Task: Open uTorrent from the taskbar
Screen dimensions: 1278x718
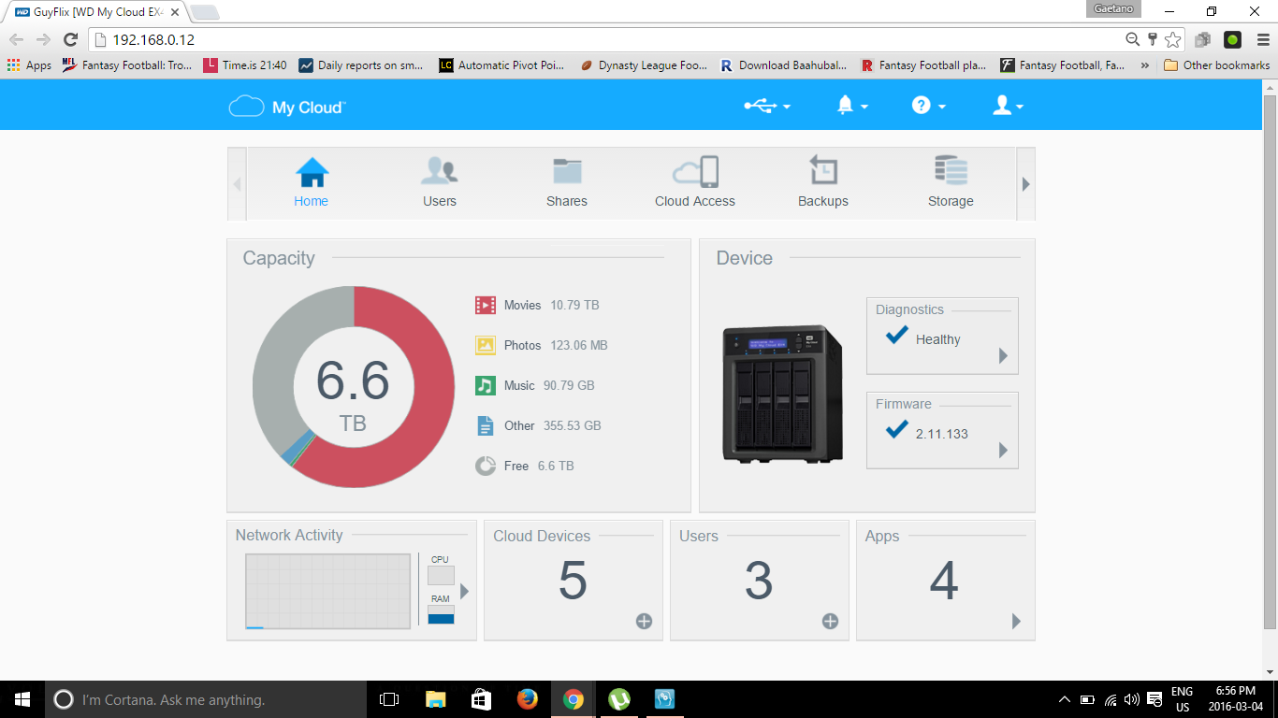Action: [x=618, y=699]
